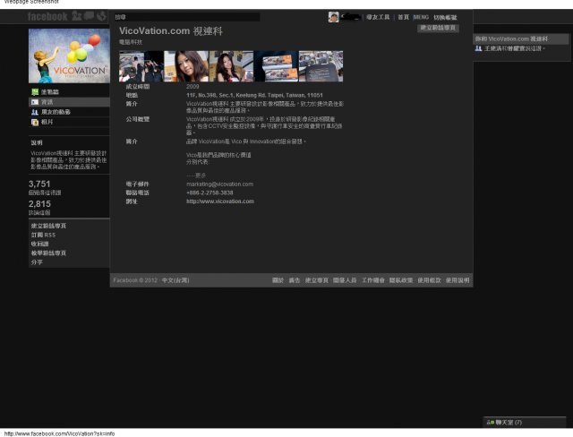Click the VicoVation.com 視連科 page title
Screen dimensions: 573x437
point(171,31)
